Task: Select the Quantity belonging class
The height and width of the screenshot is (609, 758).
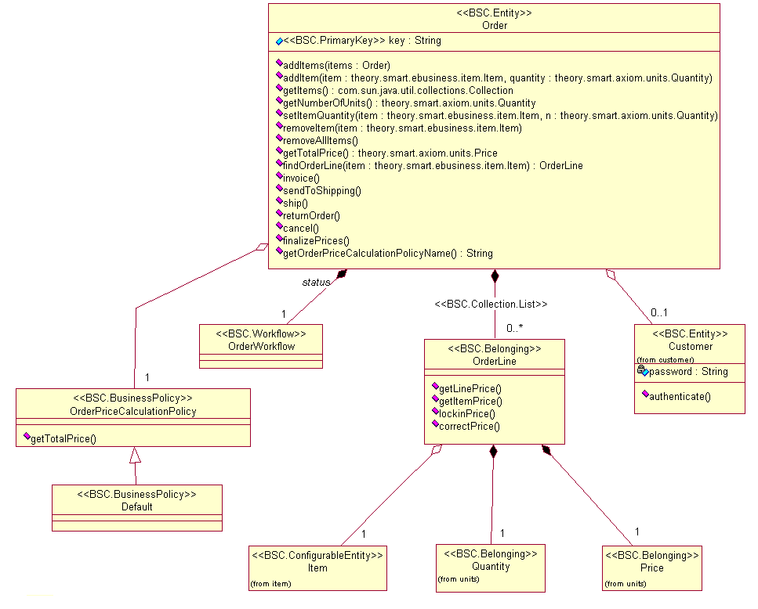Action: [x=491, y=568]
